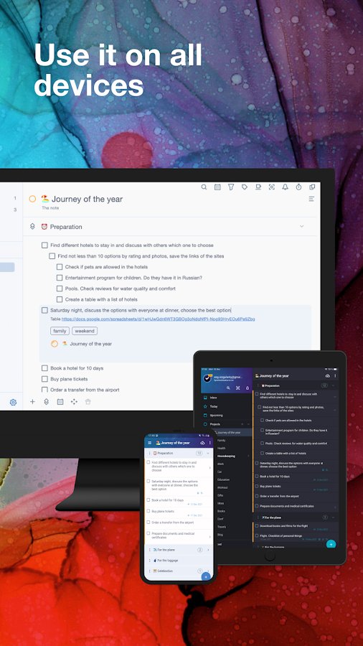Viewport: 363px width, 646px height.
Task: Open the calendar icon in top toolbar
Action: tap(217, 187)
